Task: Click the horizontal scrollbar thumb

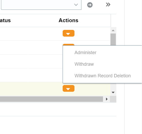Action: 51,99
